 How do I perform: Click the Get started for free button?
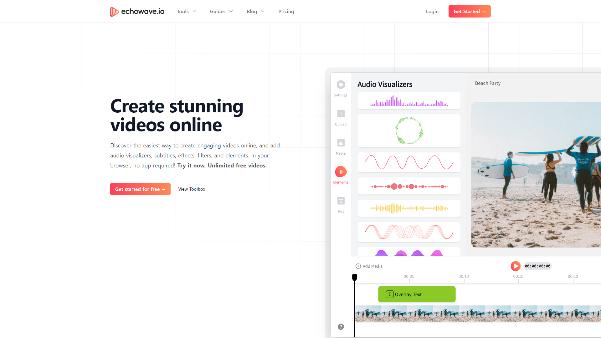(x=140, y=189)
